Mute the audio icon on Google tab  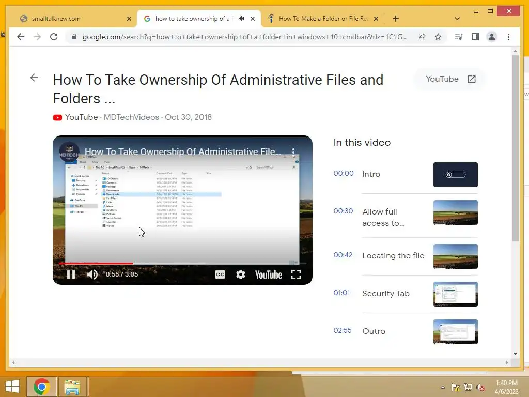click(x=242, y=19)
